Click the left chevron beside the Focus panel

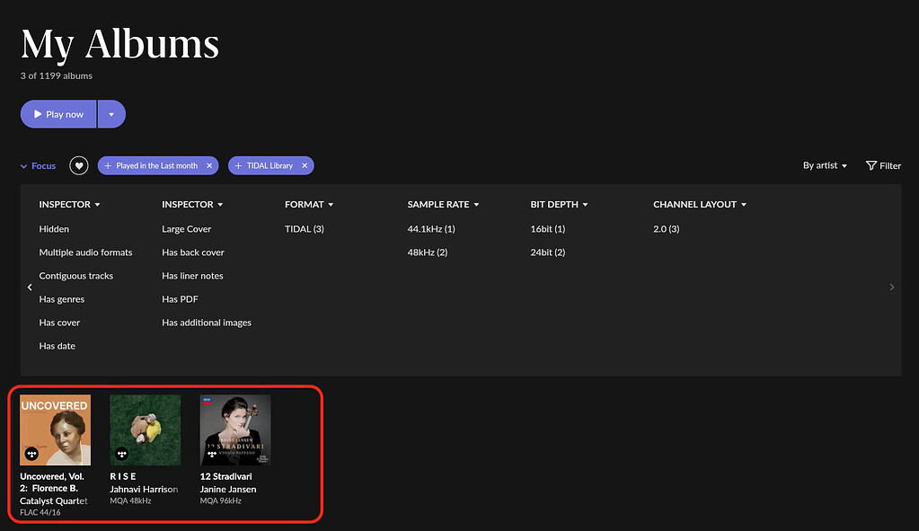pos(29,287)
